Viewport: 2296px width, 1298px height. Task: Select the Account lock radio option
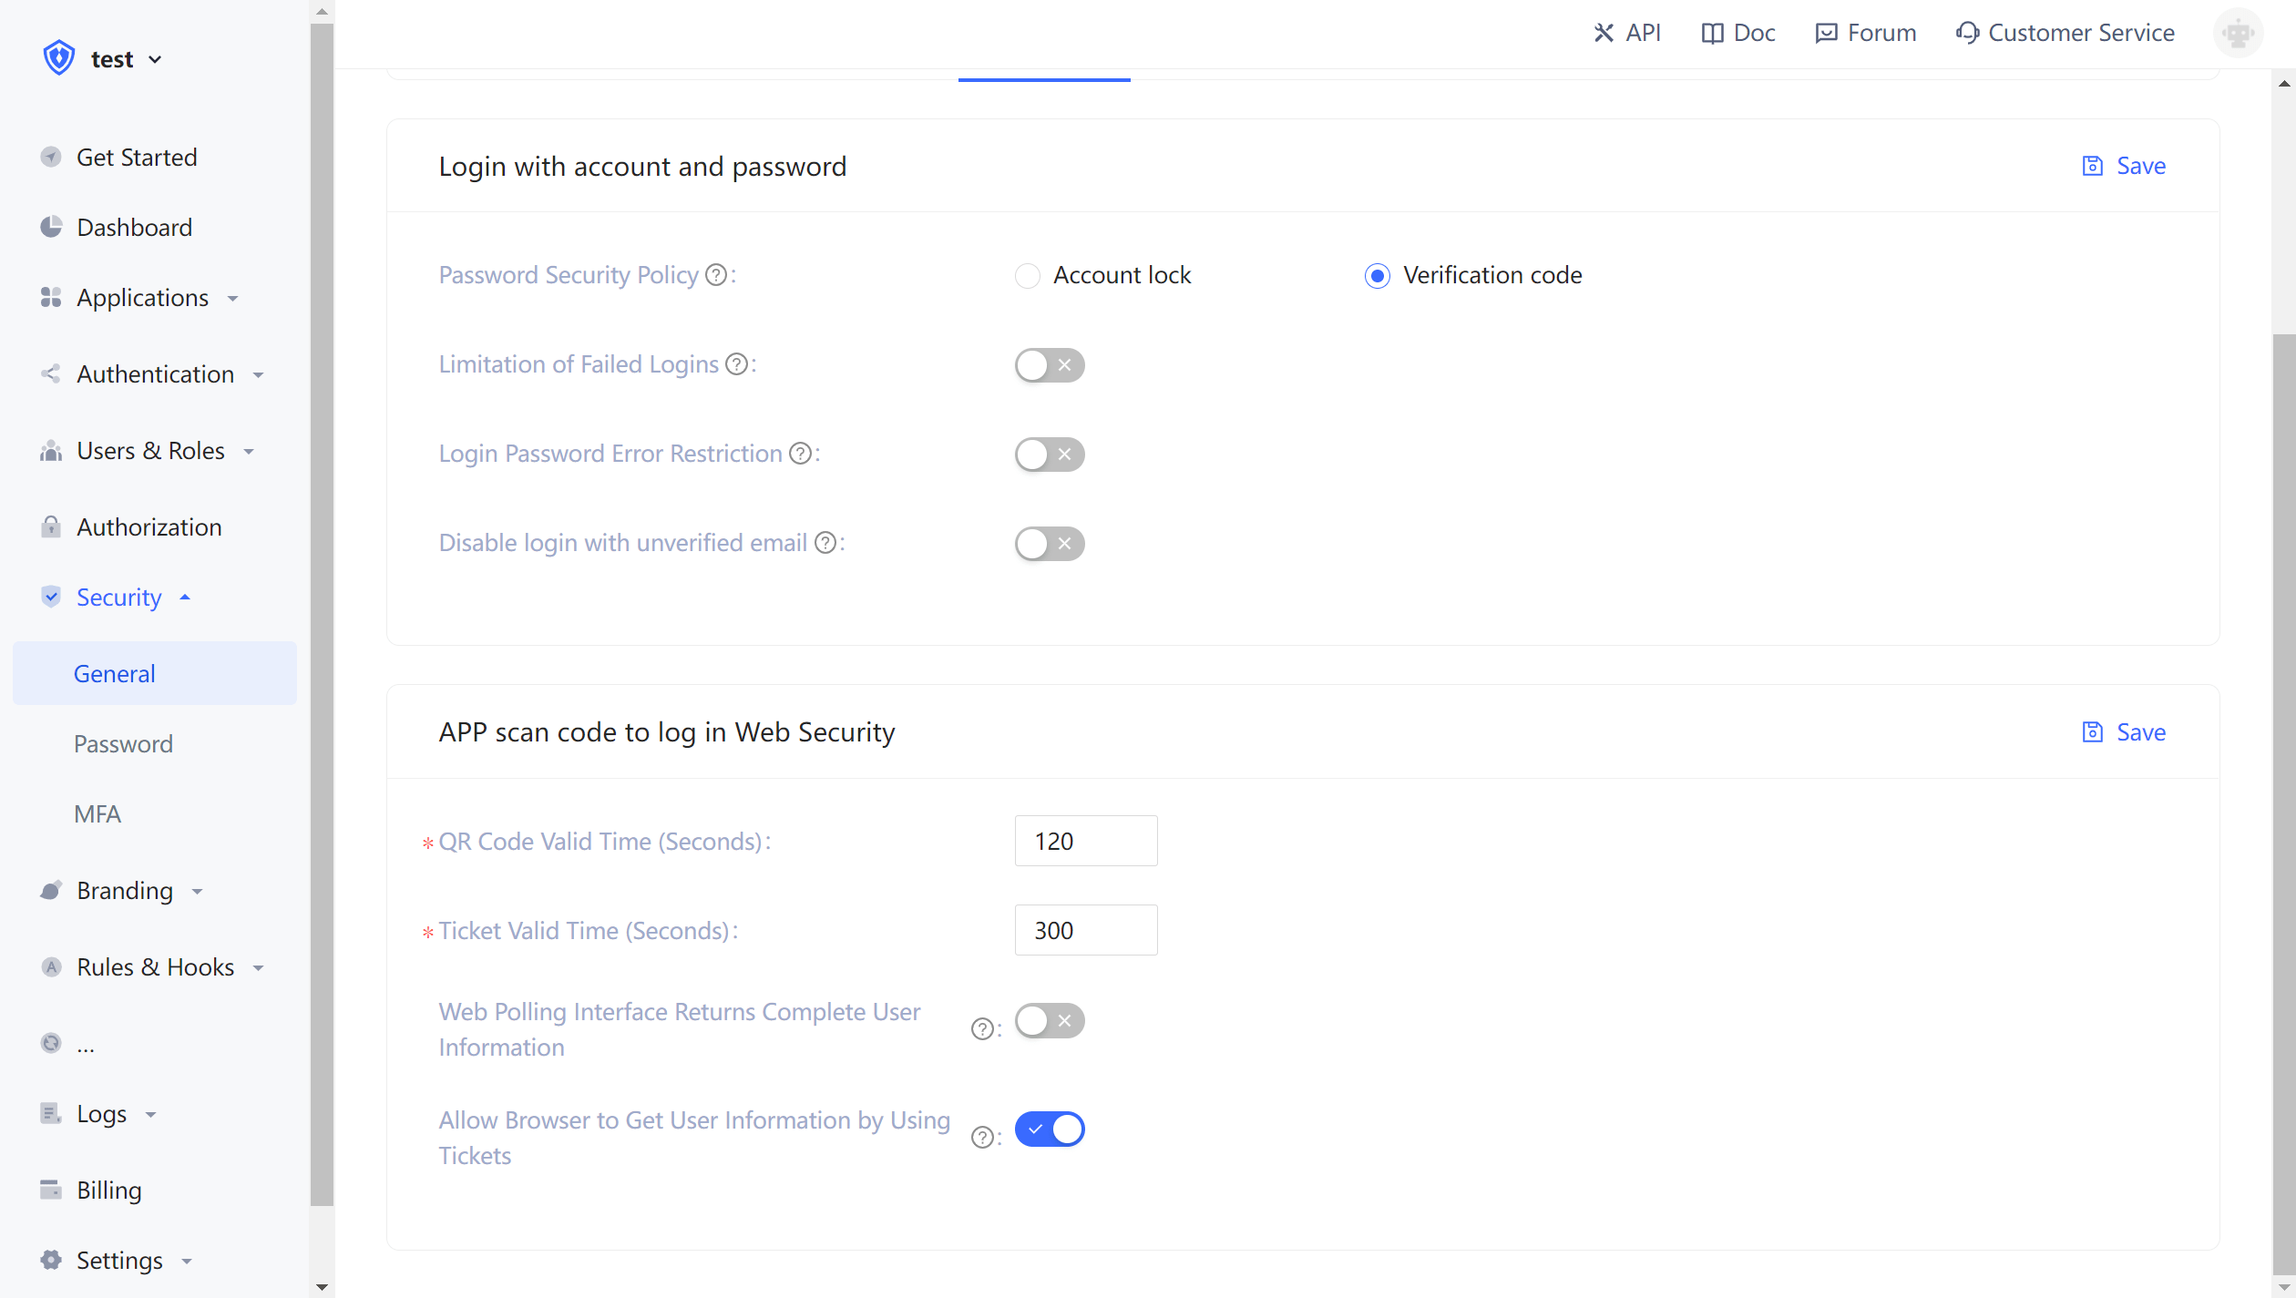click(1028, 276)
